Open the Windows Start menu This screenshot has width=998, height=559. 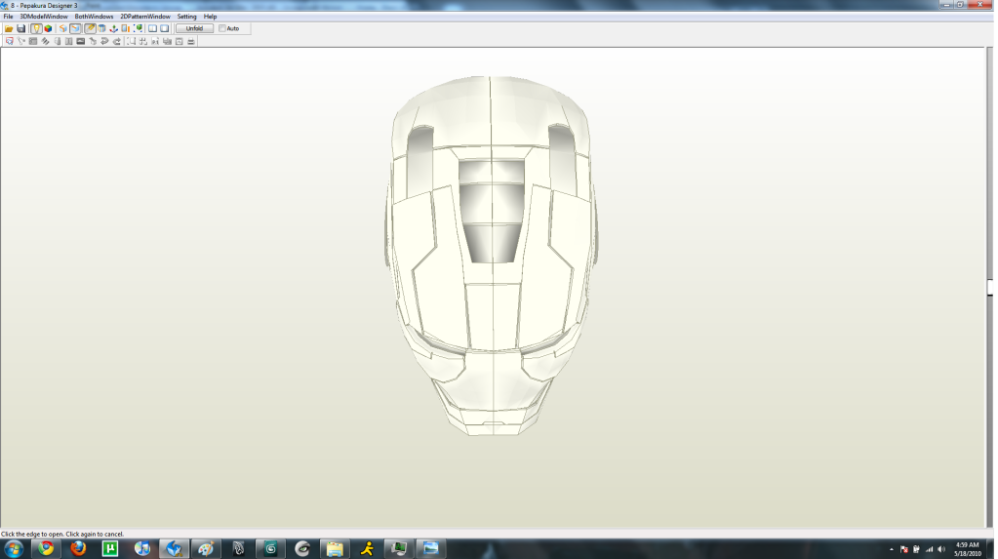pos(14,548)
